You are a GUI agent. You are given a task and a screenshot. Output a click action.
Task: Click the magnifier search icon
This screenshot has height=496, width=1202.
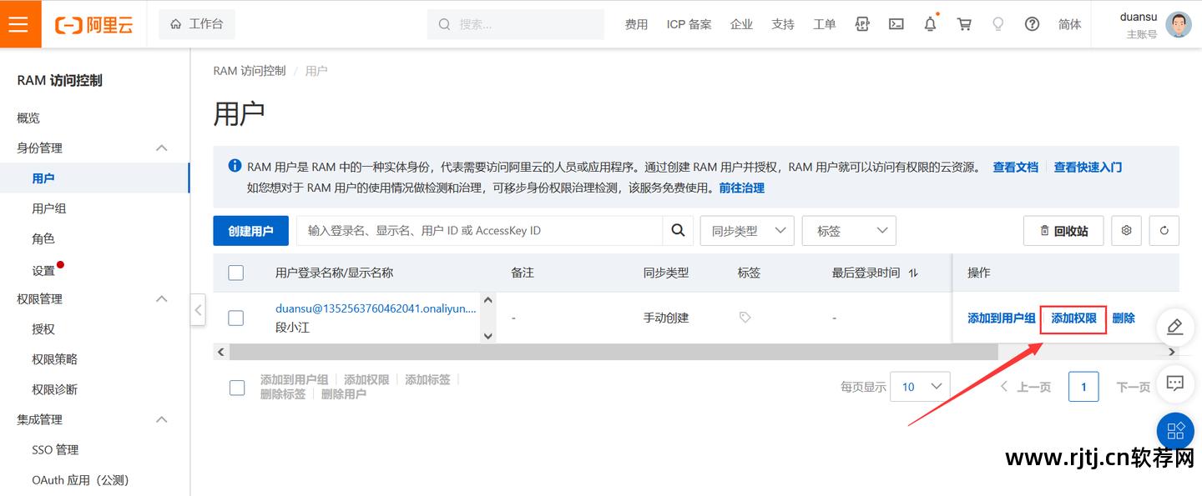678,231
